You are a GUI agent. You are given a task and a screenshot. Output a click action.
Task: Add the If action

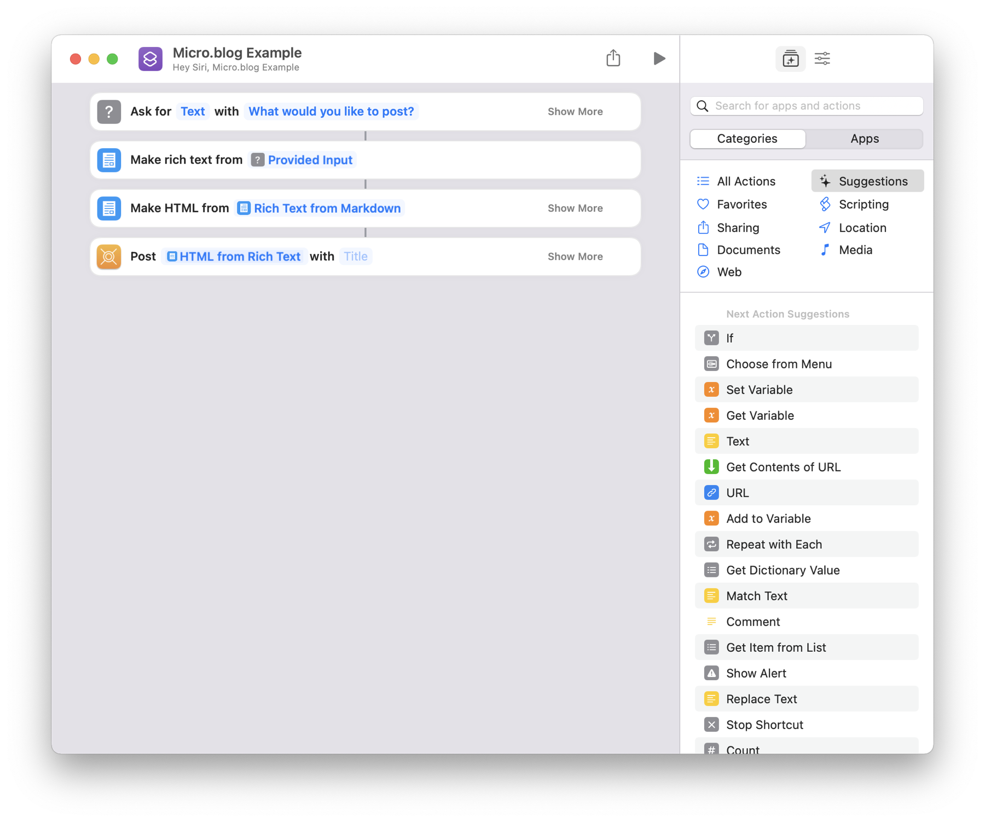807,338
